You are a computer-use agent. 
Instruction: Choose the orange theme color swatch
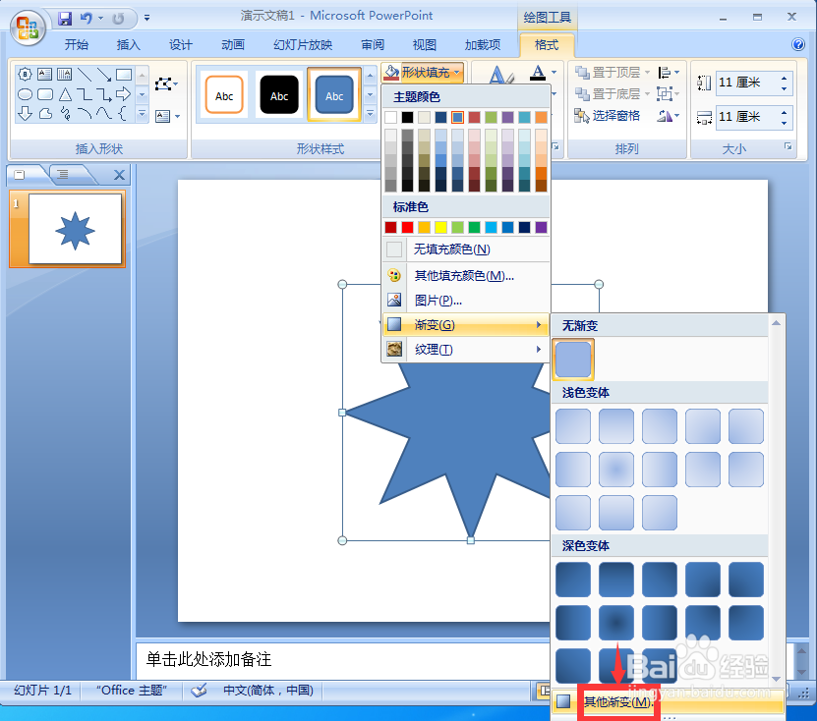point(541,117)
